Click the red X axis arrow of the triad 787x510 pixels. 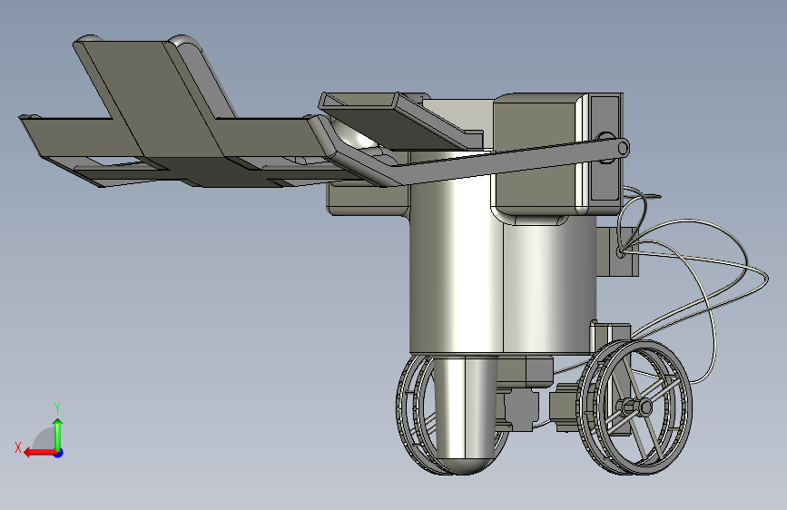tap(39, 453)
